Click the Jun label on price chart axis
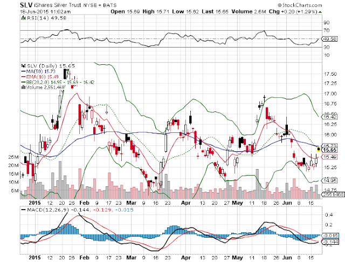This screenshot has width=345, height=262. point(287,203)
